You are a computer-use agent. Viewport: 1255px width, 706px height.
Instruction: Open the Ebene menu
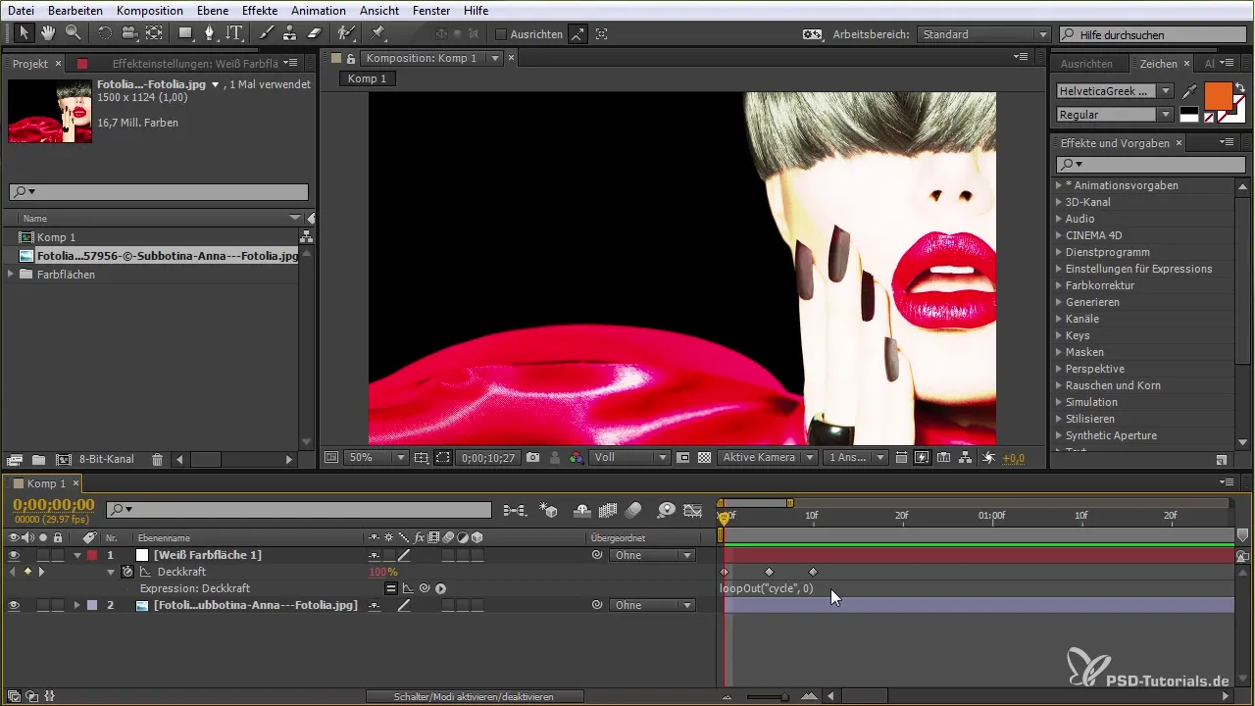[x=215, y=10]
